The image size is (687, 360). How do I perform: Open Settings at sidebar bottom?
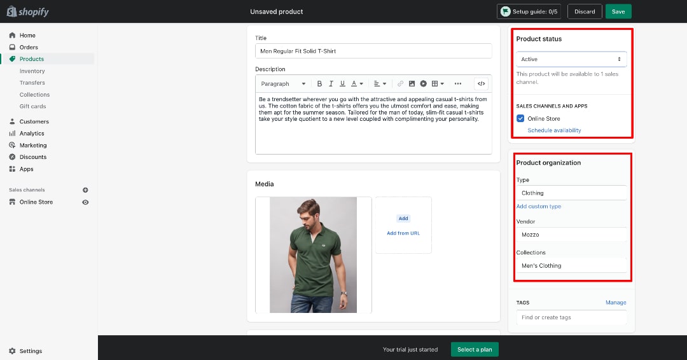coord(31,351)
